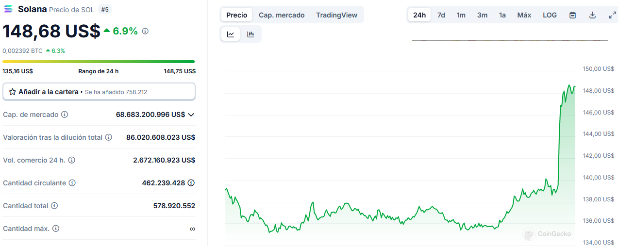
Task: Click the 148,75 US$ range high
Action: tap(180, 71)
